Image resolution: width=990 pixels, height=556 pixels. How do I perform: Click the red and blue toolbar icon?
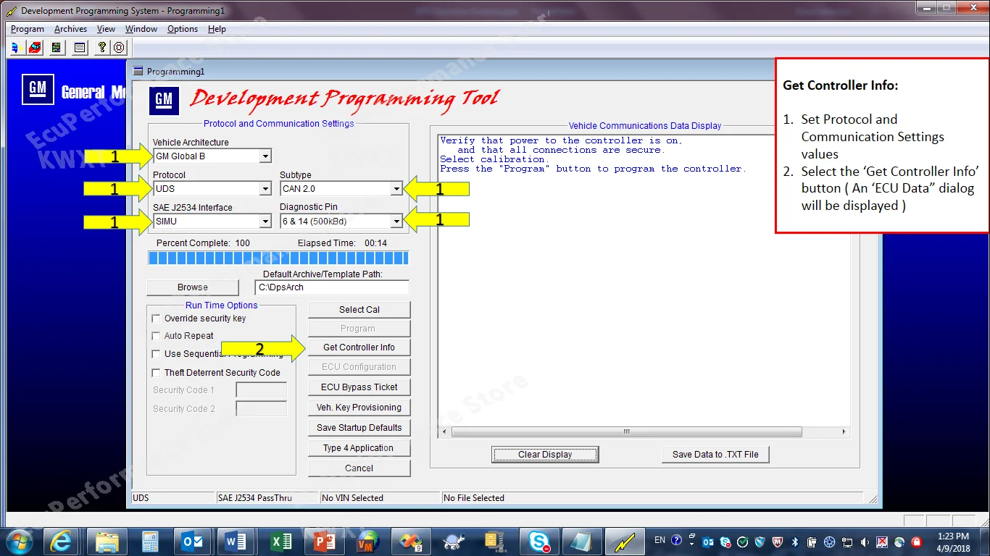(x=35, y=48)
